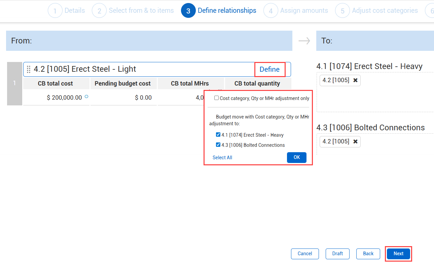Click the drag handle on Erect Steel - Light

coord(29,69)
